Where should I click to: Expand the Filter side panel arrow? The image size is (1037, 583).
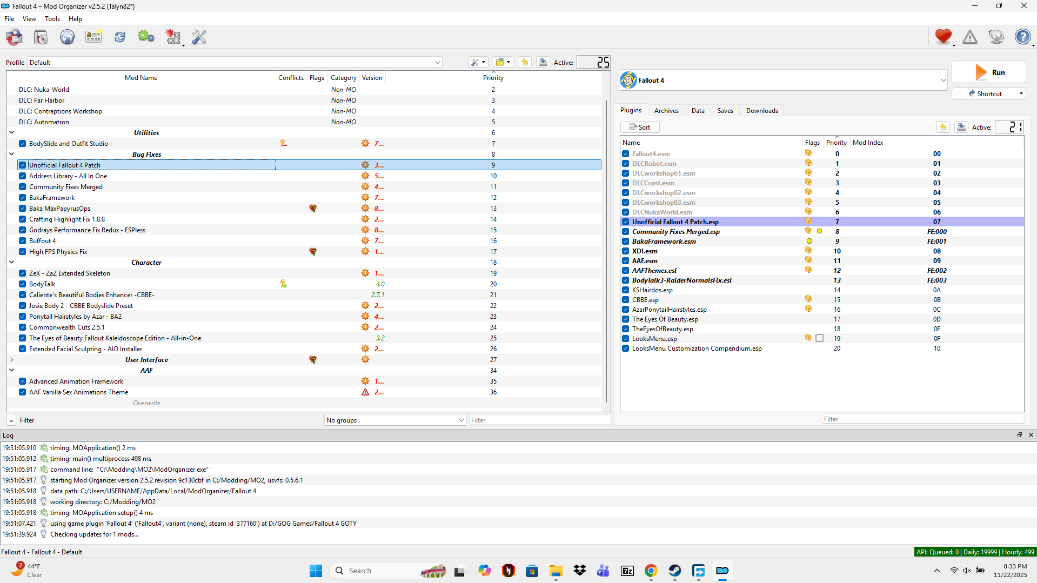(11, 420)
